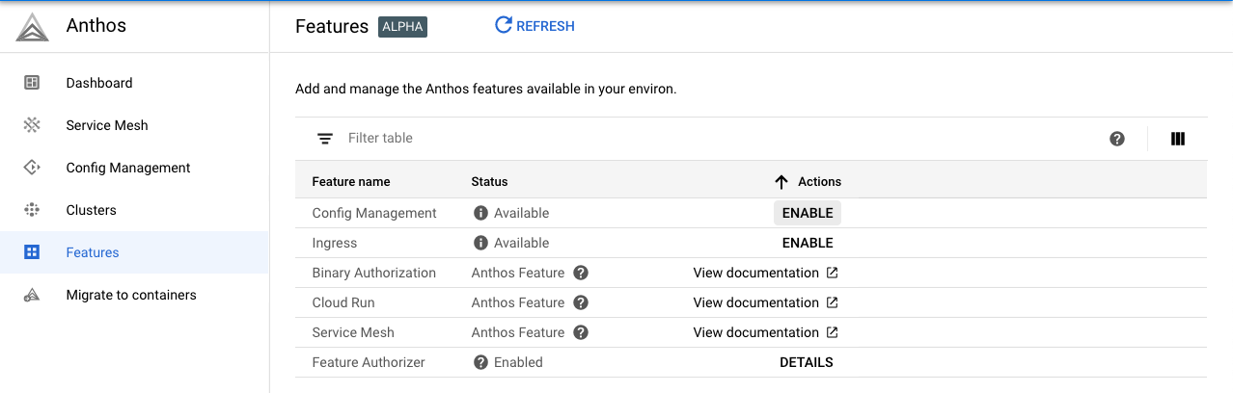The width and height of the screenshot is (1233, 393).
Task: Click info icon in Config Management row
Action: pos(480,213)
